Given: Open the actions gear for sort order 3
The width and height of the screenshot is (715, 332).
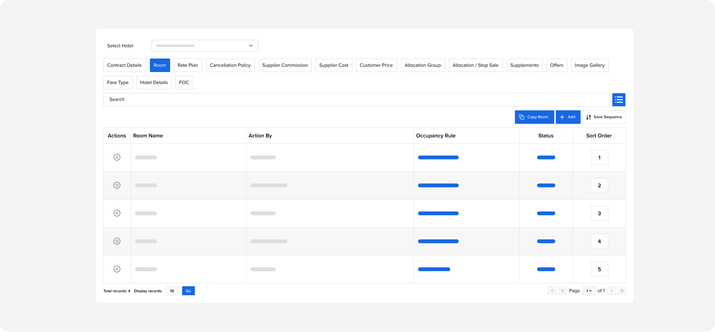Looking at the screenshot, I should click(117, 213).
